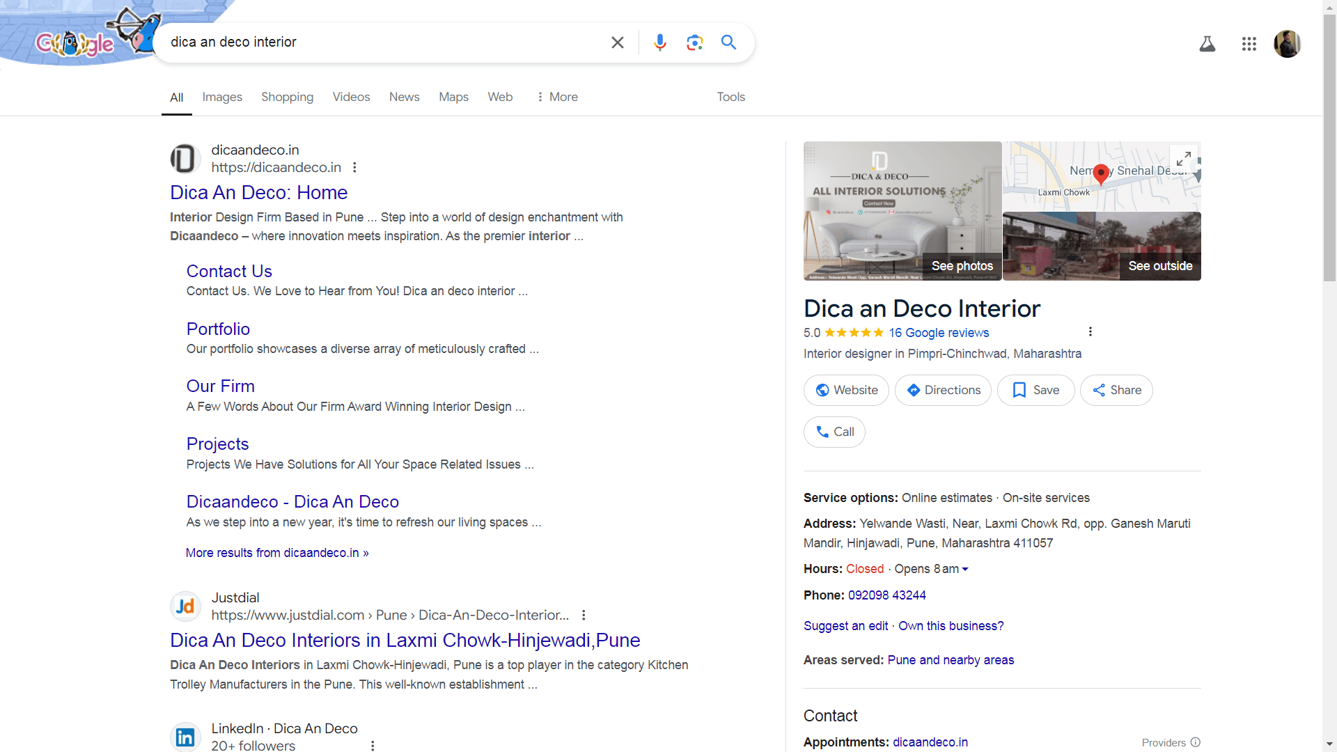The height and width of the screenshot is (752, 1337).
Task: Open options menu for LinkedIn result
Action: 373,746
